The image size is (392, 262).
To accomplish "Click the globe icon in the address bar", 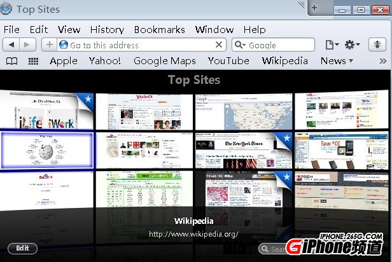I will [64, 45].
